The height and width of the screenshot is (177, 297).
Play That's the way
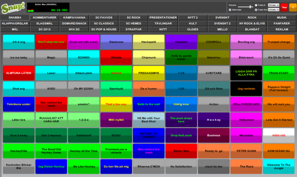click(116, 104)
